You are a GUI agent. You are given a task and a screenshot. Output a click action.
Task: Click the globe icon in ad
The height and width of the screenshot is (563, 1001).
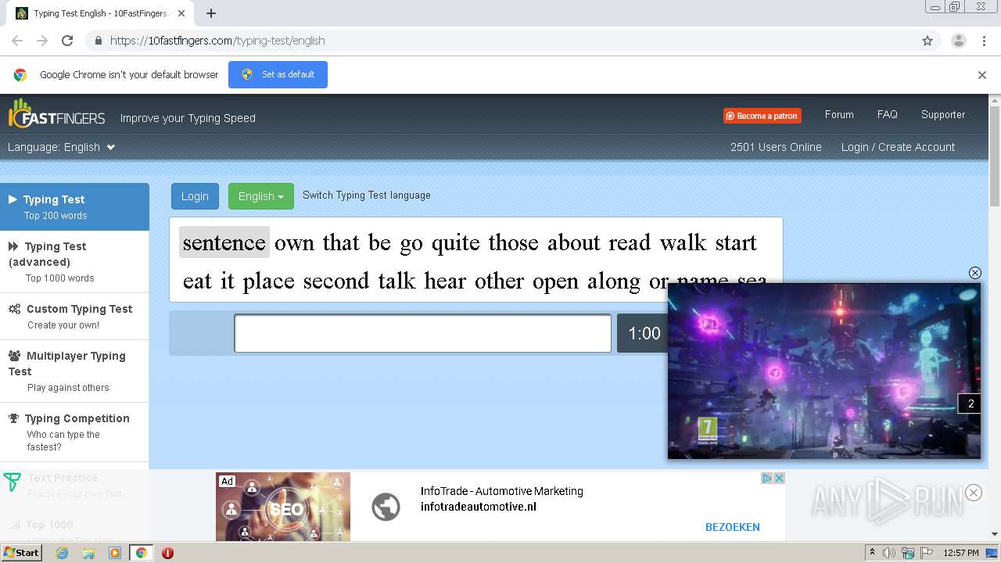[x=386, y=507]
